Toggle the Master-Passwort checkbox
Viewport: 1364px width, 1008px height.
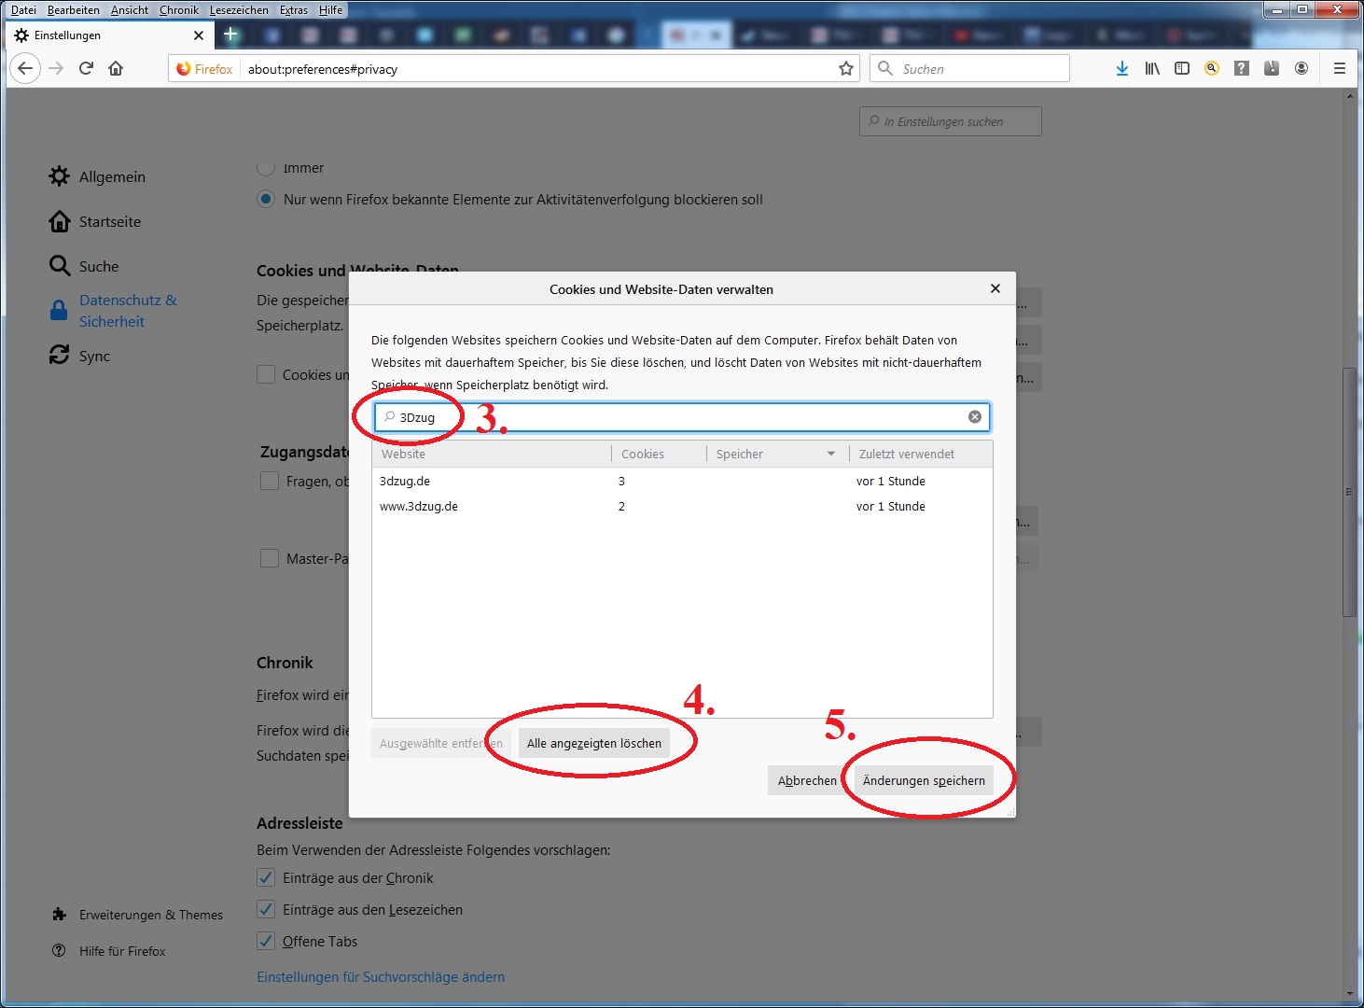(270, 558)
